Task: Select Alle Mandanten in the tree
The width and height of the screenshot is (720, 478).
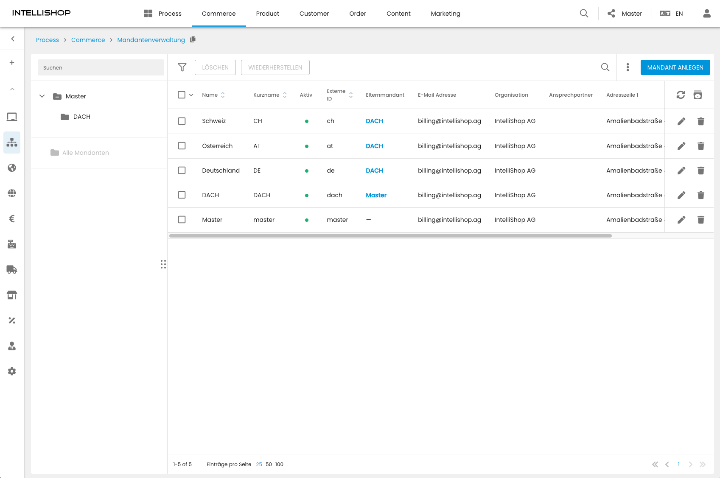Action: point(80,153)
